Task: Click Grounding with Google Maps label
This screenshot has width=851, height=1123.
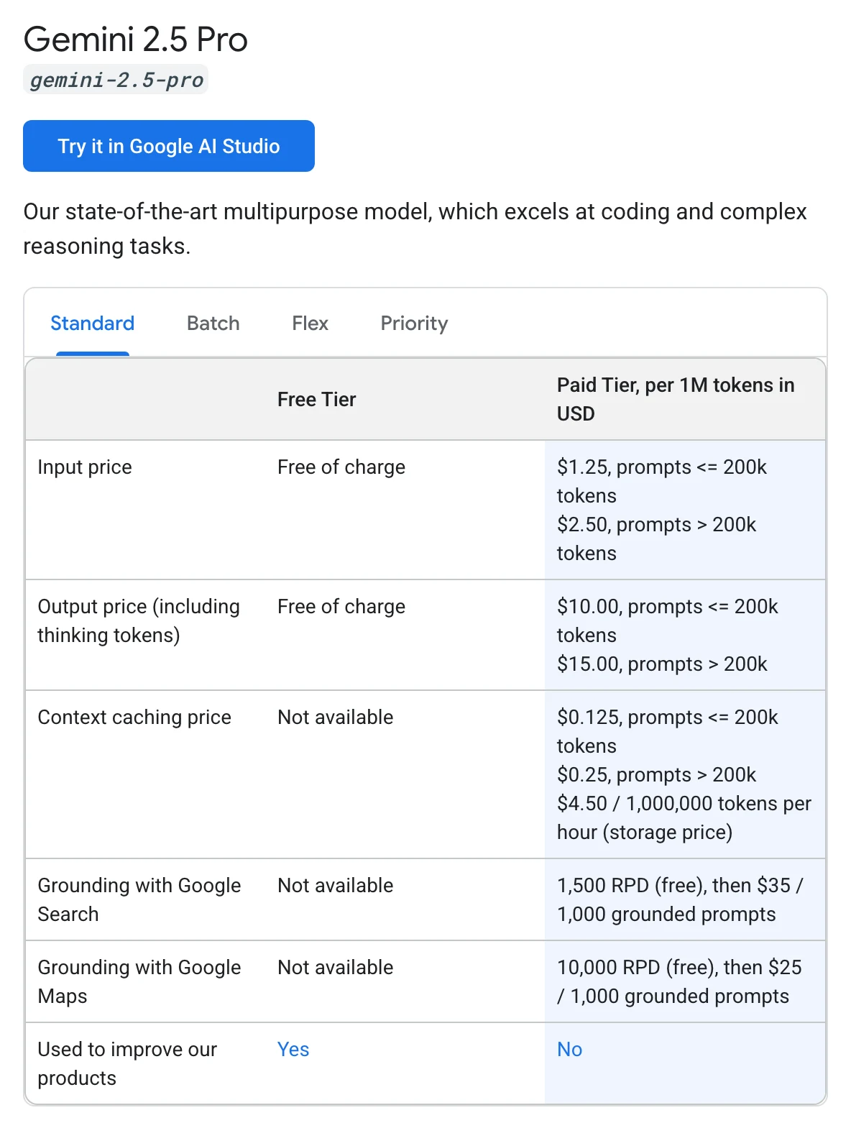Action: point(139,982)
